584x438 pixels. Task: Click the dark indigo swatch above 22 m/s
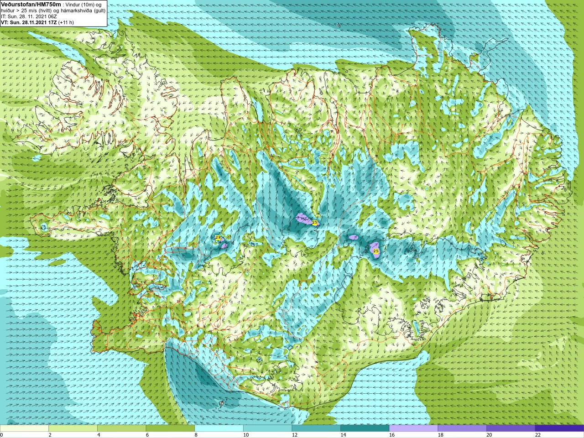(x=559, y=428)
